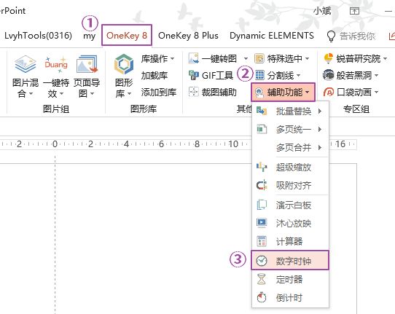The height and width of the screenshot is (314, 395).
Task: Click the 加载库 button
Action: click(x=155, y=75)
